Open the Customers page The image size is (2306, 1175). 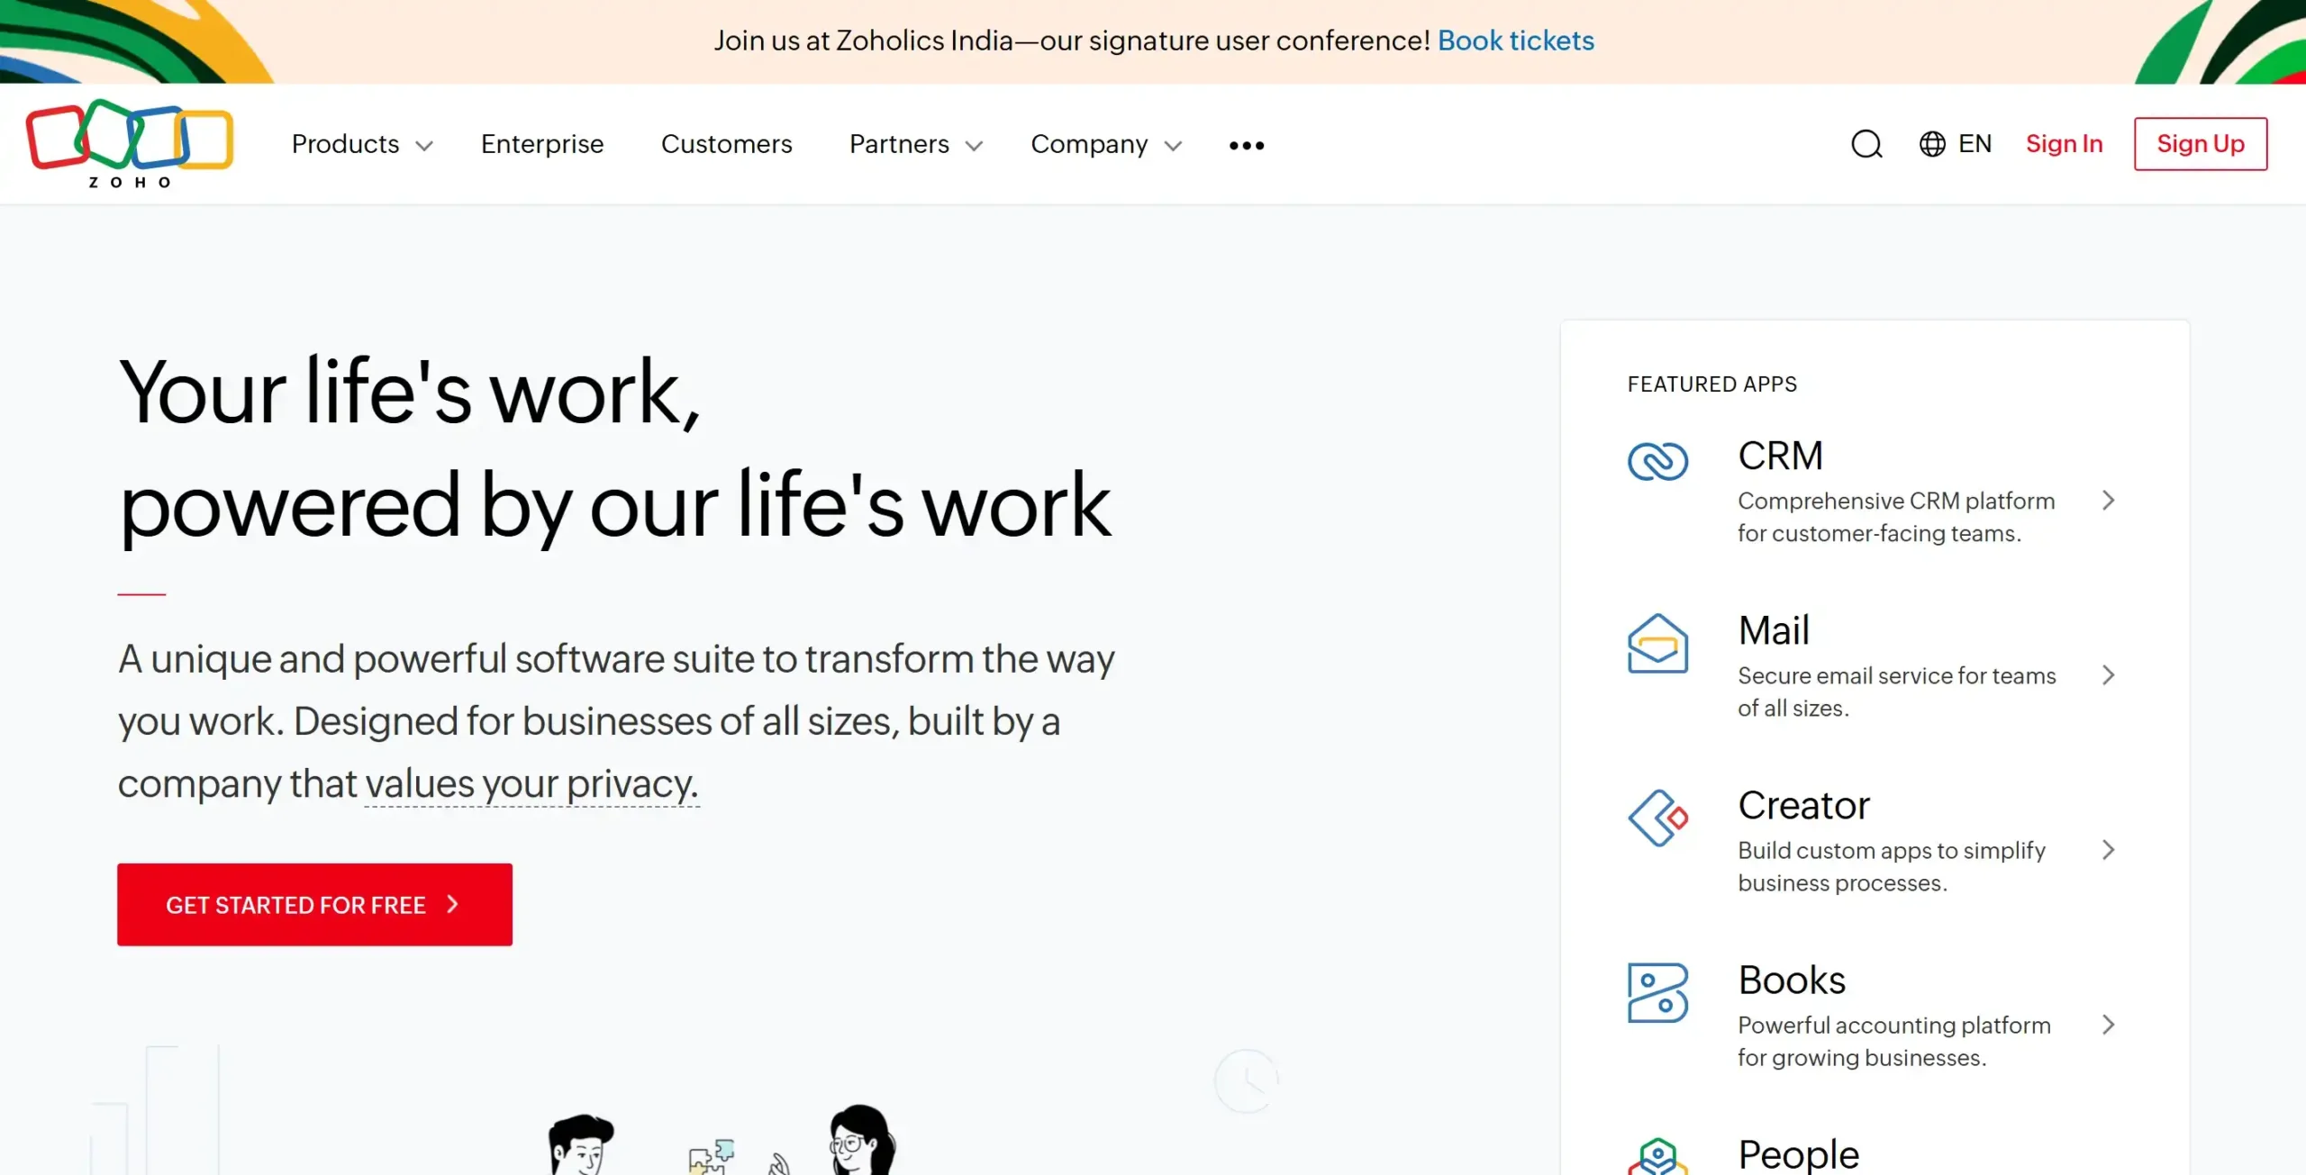pyautogui.click(x=727, y=144)
